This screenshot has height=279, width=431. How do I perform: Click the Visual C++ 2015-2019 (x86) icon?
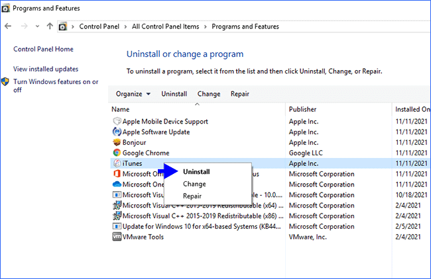tap(117, 216)
